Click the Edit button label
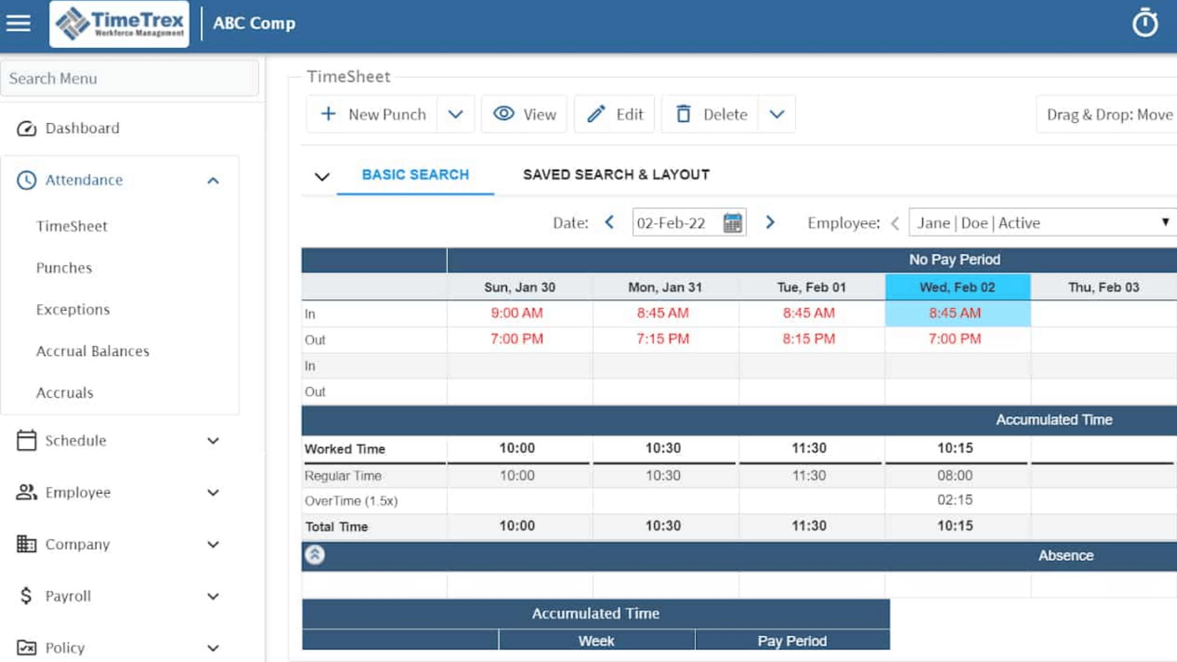This screenshot has width=1177, height=662. 630,114
